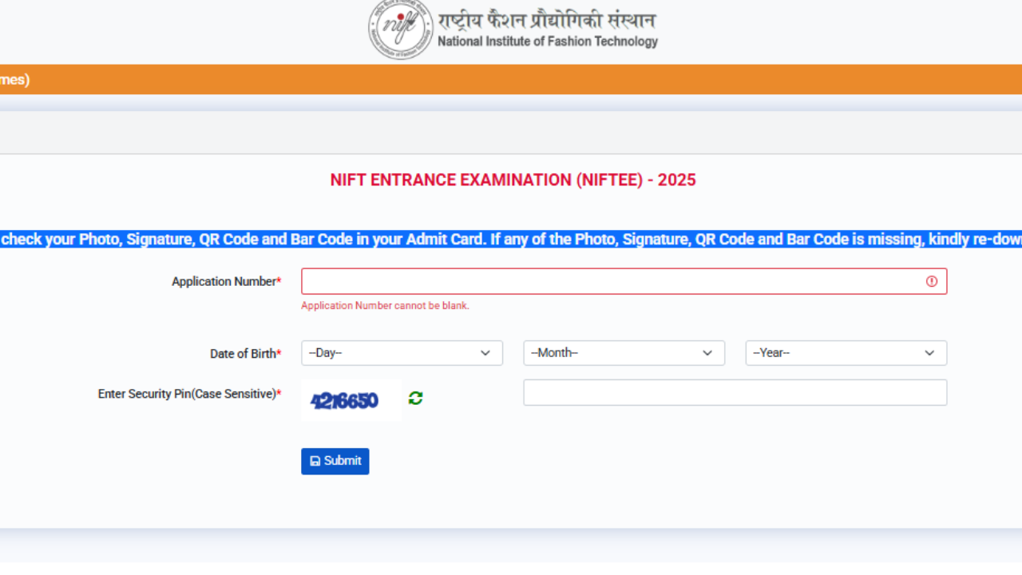This screenshot has width=1022, height=575.
Task: Click the save icon inside Submit button
Action: coord(318,461)
